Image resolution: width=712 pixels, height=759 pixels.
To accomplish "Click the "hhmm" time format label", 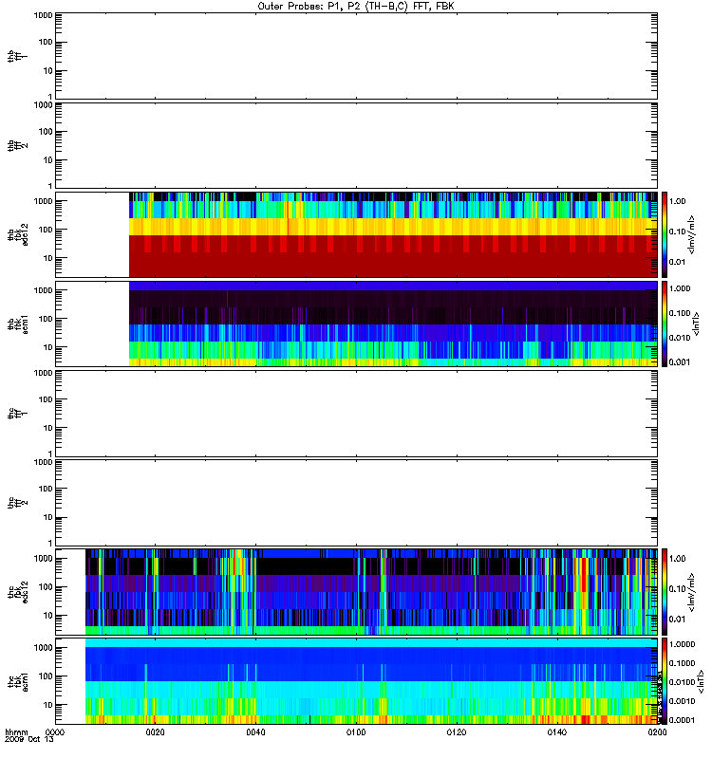I will click(16, 732).
